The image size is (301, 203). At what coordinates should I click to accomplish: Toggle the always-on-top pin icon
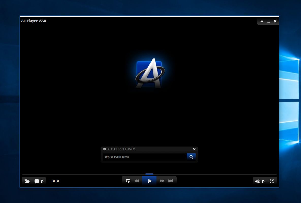pos(261,21)
